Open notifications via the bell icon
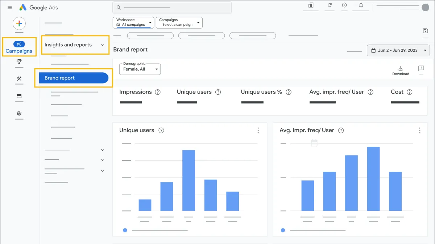 (361, 5)
